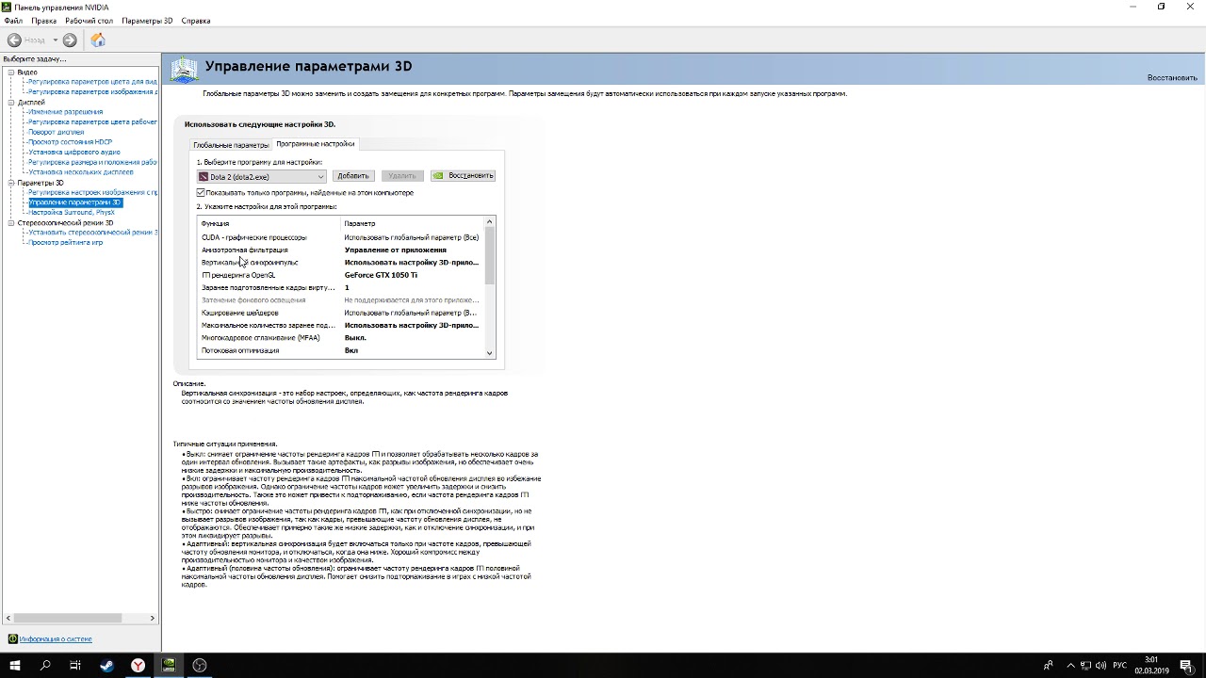Image resolution: width=1206 pixels, height=678 pixels.
Task: Click the Функция column header
Action: click(x=269, y=223)
